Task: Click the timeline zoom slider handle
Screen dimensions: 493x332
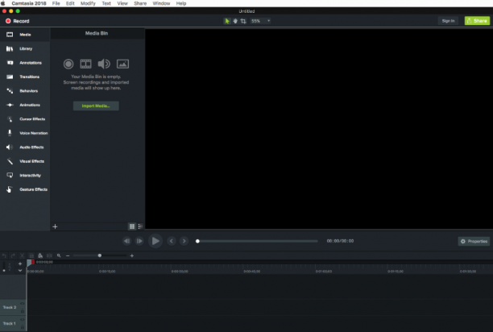Action: pos(100,255)
